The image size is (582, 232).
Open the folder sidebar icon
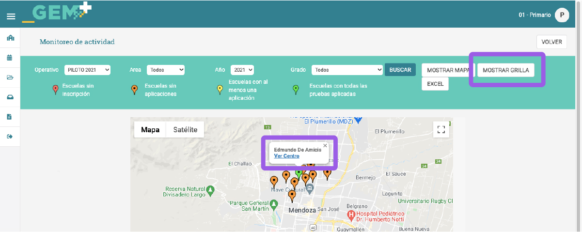click(10, 77)
